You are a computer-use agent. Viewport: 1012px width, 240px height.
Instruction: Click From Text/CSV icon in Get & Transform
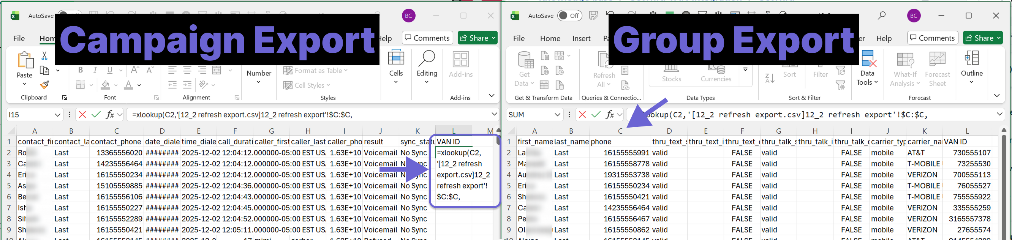[x=544, y=56]
